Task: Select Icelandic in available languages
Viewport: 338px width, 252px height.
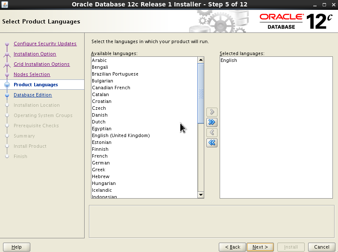Action: tap(144, 190)
